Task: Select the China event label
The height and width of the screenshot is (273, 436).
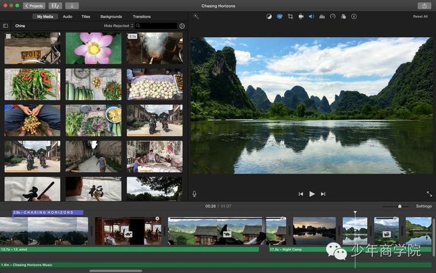Action: tap(20, 26)
